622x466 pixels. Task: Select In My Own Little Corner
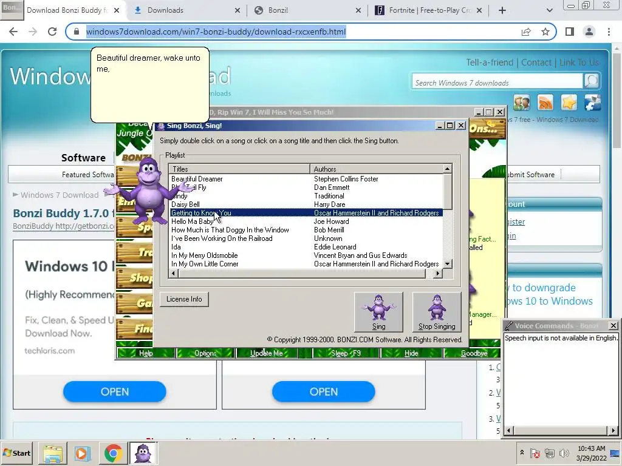coord(205,264)
